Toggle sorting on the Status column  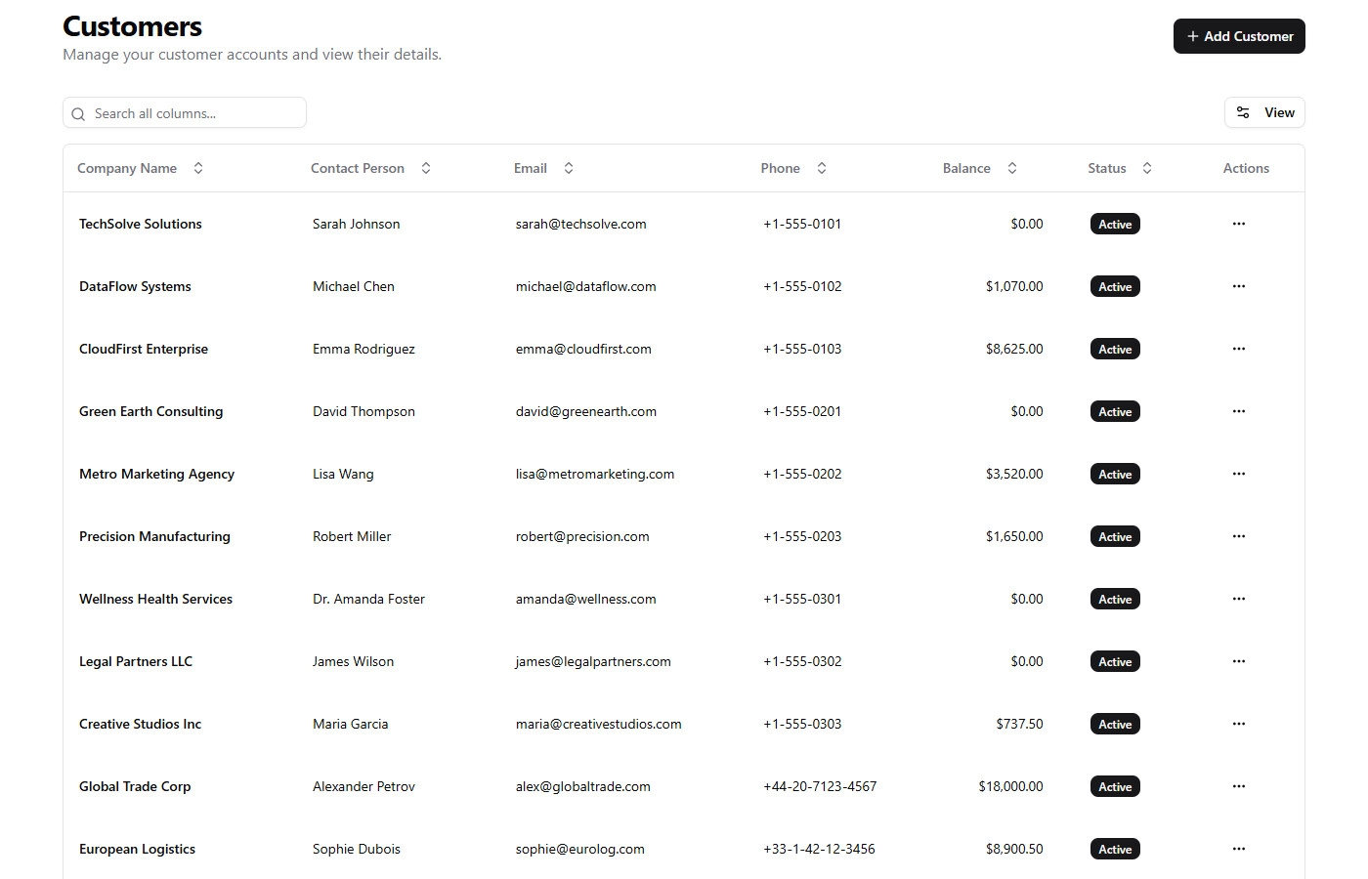1146,168
